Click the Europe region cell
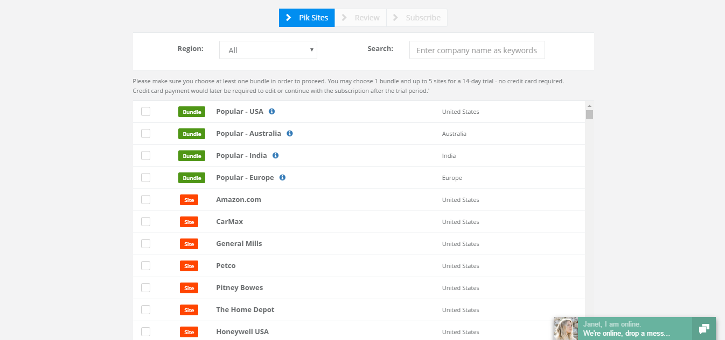Viewport: 725px width, 340px height. (452, 178)
